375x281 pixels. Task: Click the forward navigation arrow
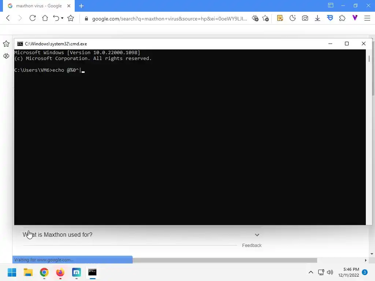tap(20, 18)
